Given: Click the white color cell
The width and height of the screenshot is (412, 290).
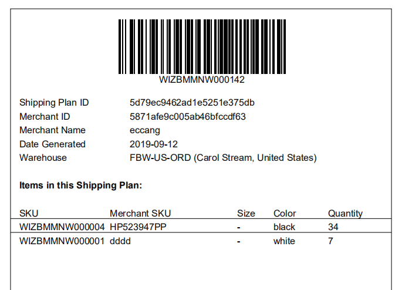Looking at the screenshot, I should [284, 241].
